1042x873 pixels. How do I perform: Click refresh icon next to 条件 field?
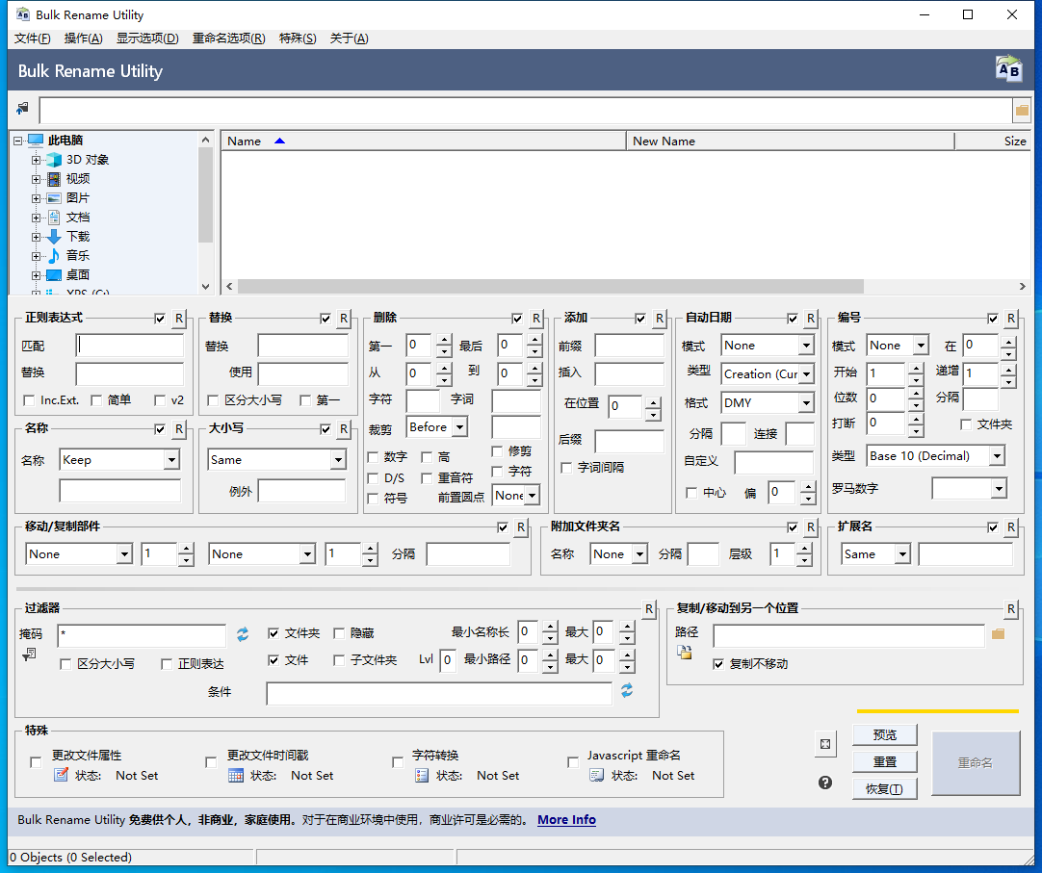tap(627, 690)
